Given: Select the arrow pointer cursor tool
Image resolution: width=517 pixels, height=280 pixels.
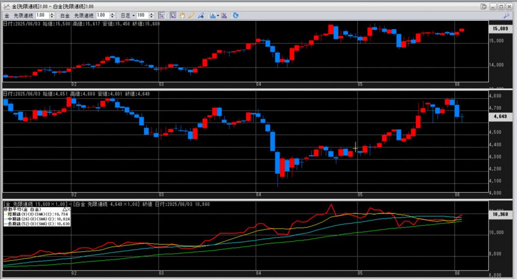Looking at the screenshot, I should tap(173, 16).
